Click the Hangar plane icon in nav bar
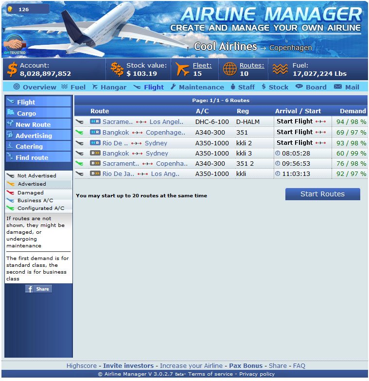 click(x=95, y=87)
